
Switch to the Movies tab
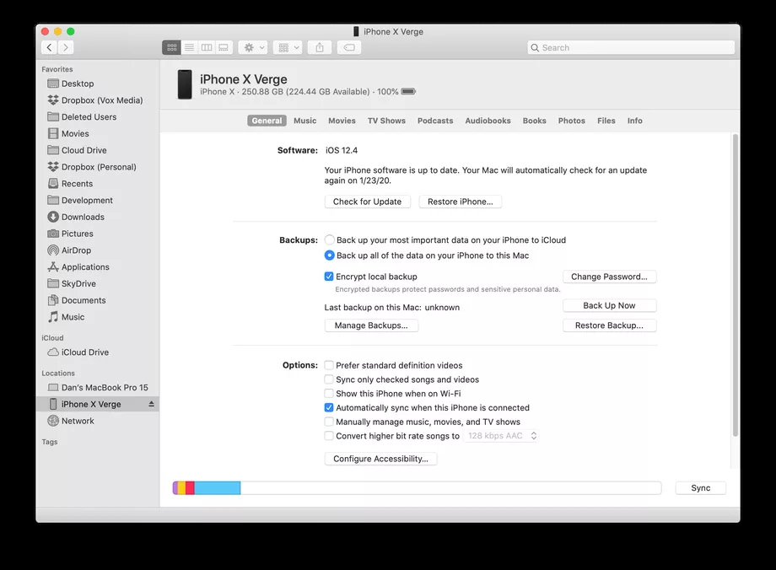pos(342,121)
